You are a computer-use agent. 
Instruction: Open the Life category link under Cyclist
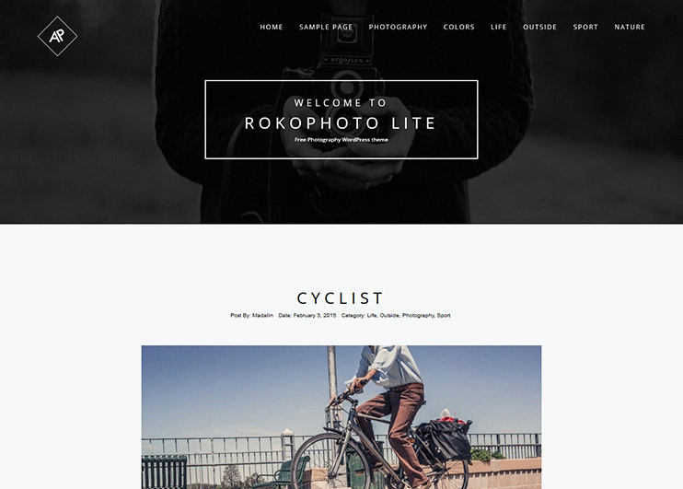pyautogui.click(x=372, y=315)
